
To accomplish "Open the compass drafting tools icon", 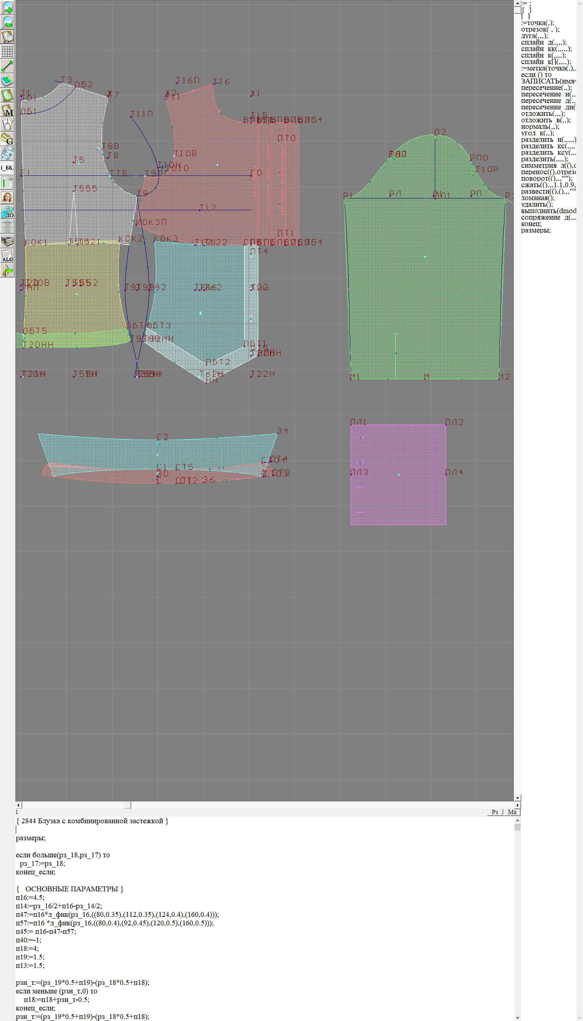I will tap(7, 124).
